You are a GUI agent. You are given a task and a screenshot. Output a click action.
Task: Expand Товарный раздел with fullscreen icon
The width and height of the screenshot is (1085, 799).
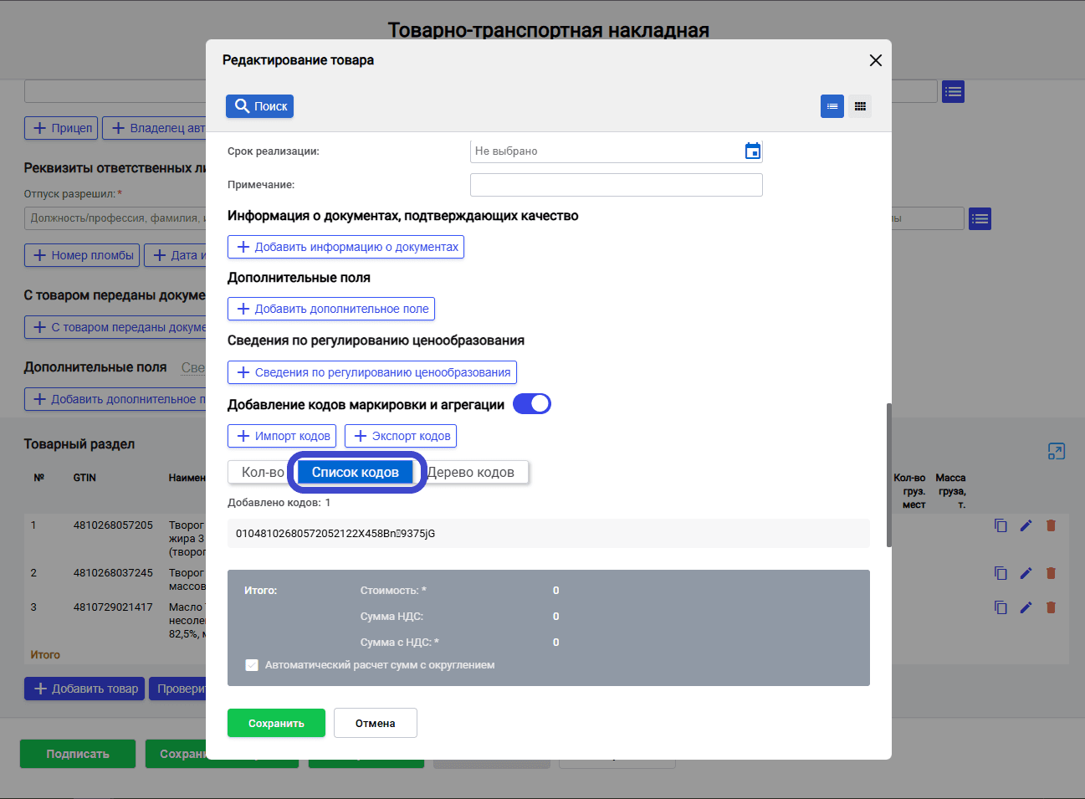1057,452
